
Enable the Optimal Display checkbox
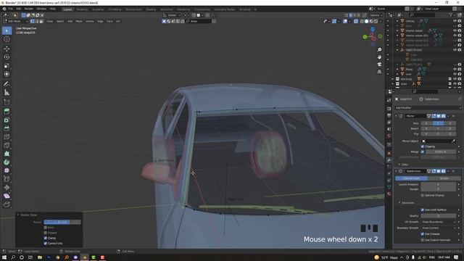coord(422,195)
